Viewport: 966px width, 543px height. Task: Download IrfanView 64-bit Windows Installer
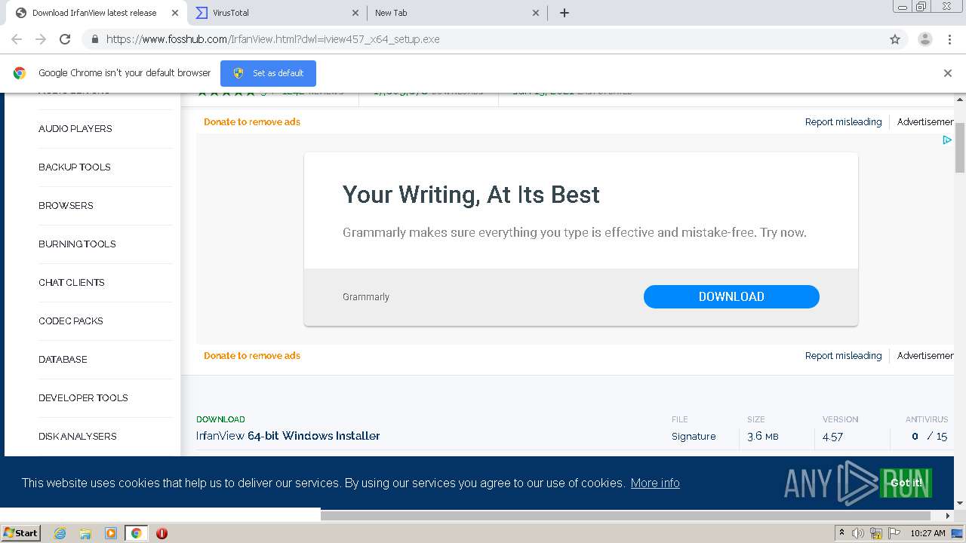[288, 436]
